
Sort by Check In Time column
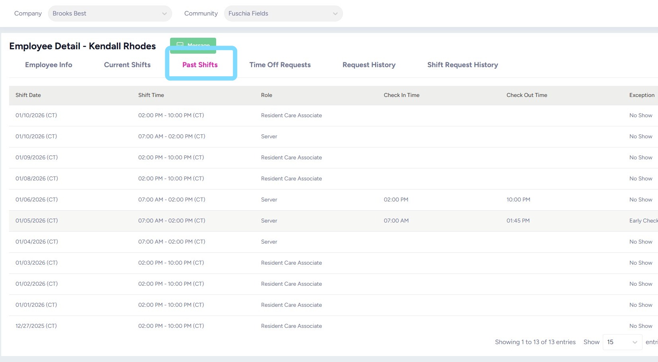401,95
